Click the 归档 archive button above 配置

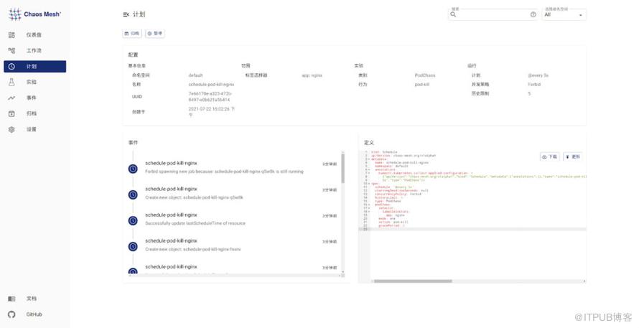click(132, 34)
